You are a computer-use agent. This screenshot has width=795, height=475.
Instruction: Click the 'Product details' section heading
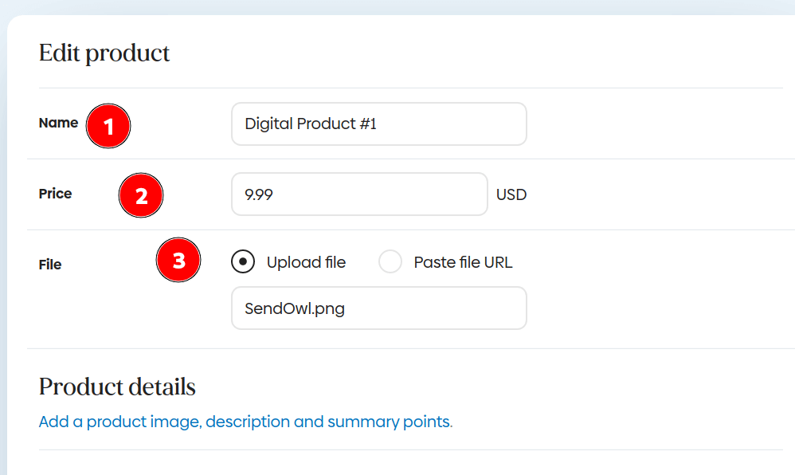(117, 387)
